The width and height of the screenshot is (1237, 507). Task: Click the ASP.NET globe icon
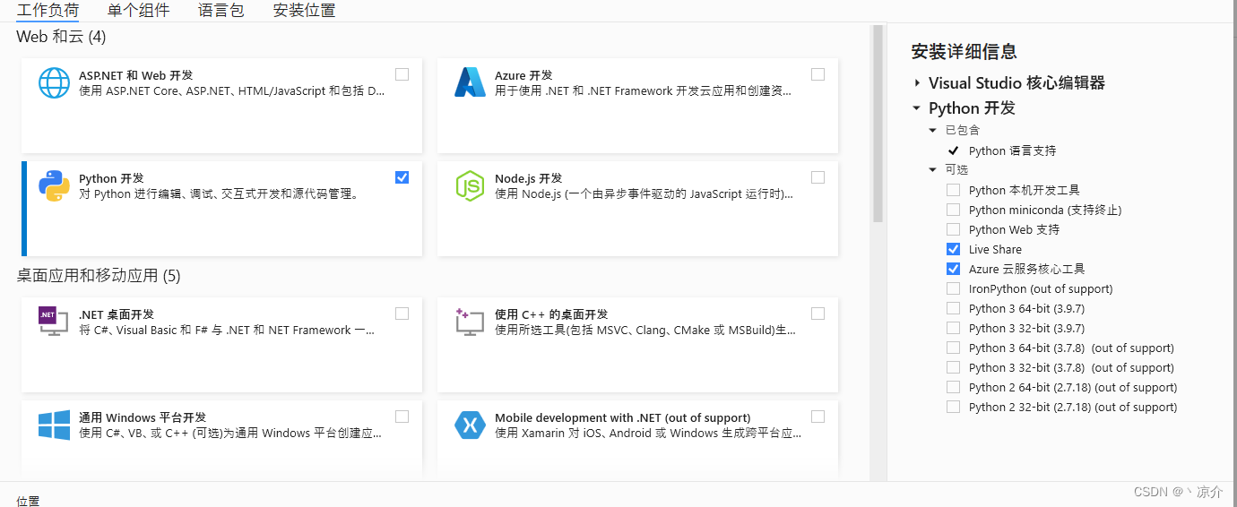(54, 83)
